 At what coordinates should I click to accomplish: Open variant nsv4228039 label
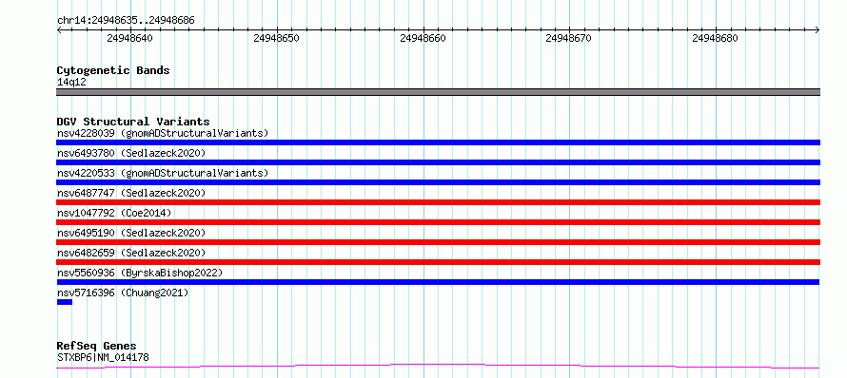click(x=163, y=133)
